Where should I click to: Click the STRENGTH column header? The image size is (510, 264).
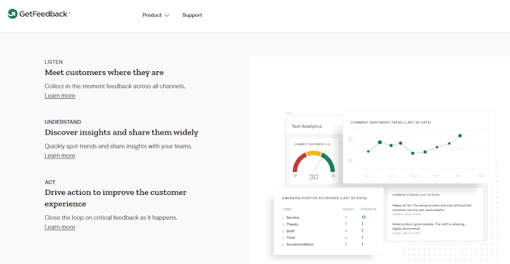(368, 209)
